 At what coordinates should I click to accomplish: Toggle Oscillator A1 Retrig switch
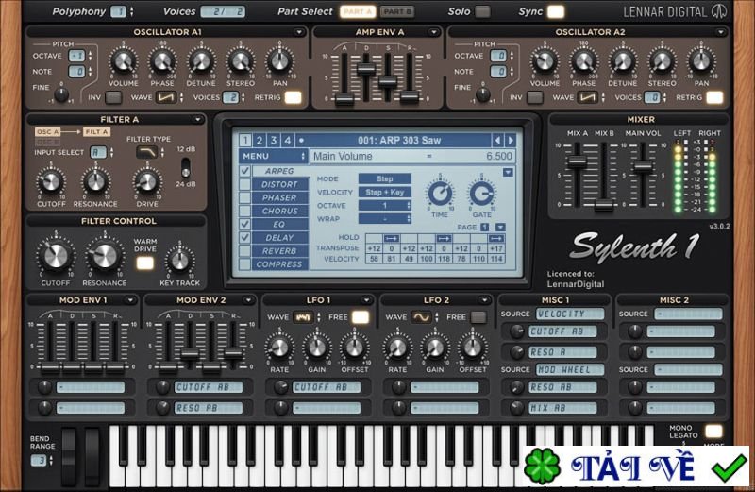pos(293,97)
